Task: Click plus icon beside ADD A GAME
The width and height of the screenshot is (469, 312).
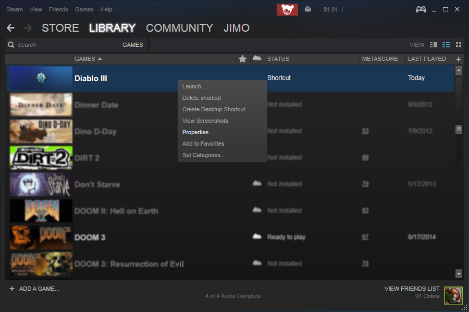Action: click(12, 289)
